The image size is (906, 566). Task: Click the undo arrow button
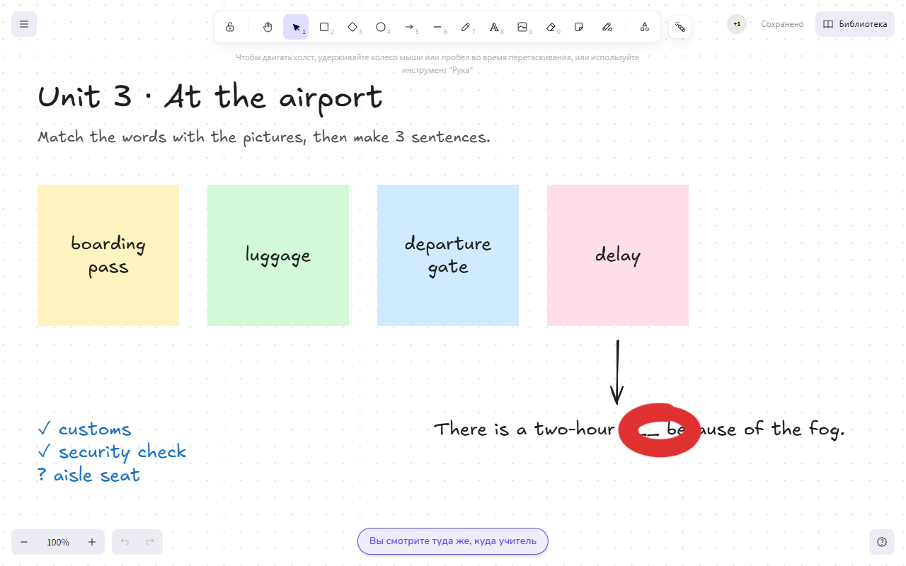tap(125, 542)
